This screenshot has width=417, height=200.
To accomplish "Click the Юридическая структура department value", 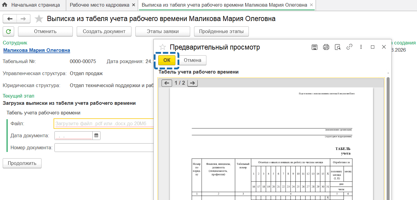I will 112,86.
